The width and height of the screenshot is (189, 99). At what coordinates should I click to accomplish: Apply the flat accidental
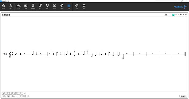pos(9,96)
